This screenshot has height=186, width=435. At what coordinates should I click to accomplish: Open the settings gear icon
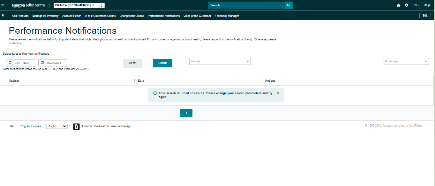(406, 5)
